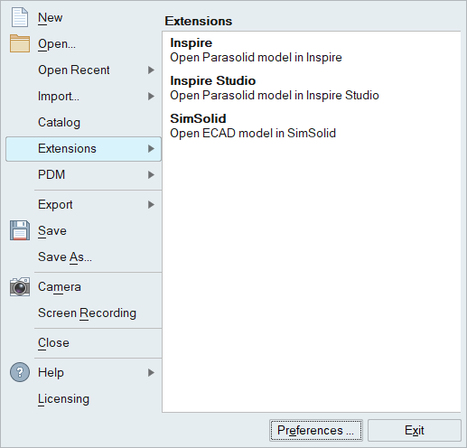Expand the Open Recent submenu arrow
Screen dimensions: 467x448
pyautogui.click(x=151, y=70)
